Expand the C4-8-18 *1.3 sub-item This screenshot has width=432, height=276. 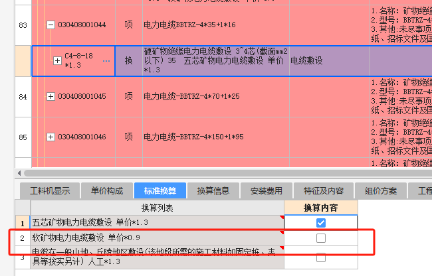57,60
